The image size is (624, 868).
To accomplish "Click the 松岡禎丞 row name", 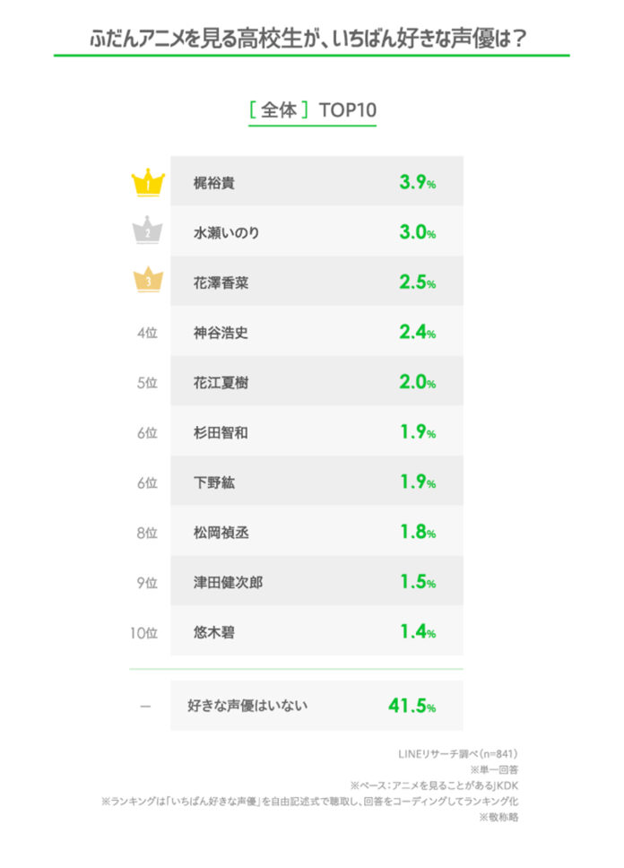I will coord(221,533).
